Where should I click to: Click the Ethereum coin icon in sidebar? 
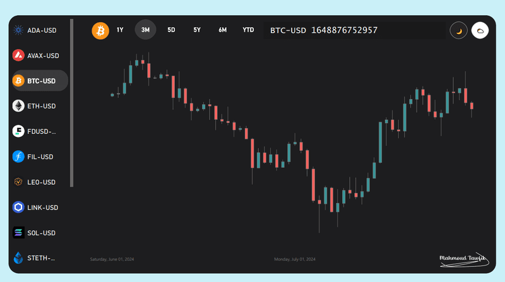(18, 106)
